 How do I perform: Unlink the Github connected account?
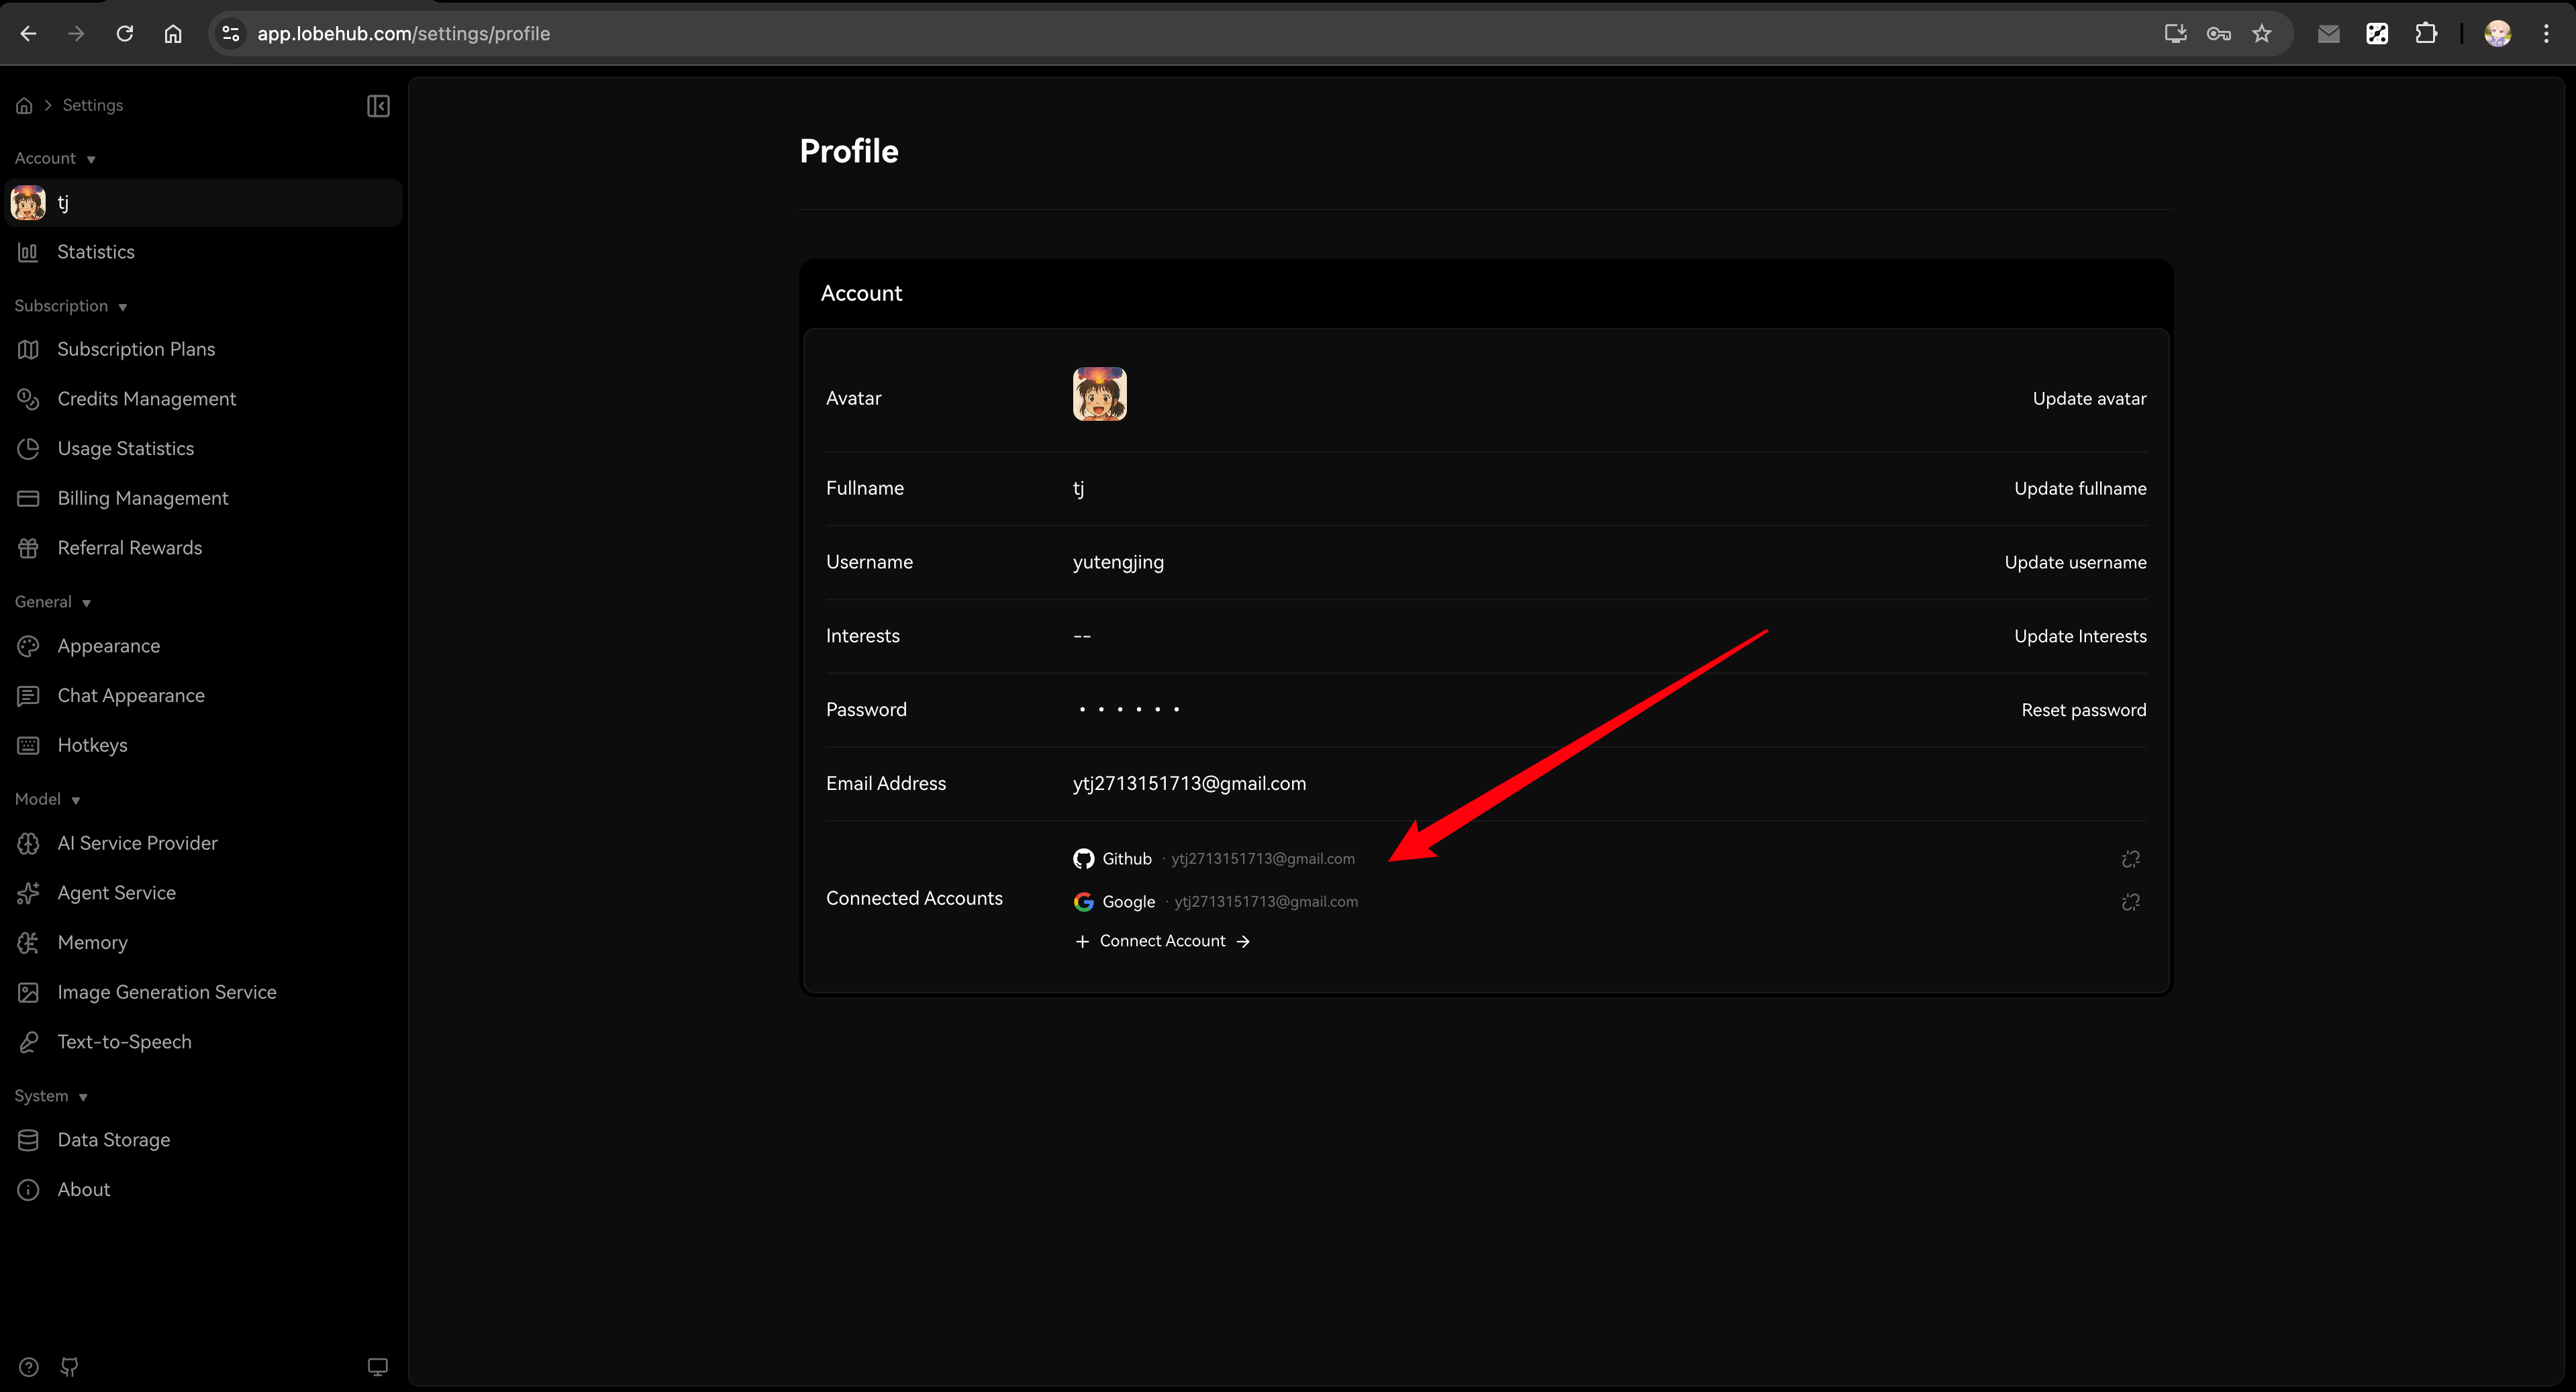click(x=2130, y=859)
